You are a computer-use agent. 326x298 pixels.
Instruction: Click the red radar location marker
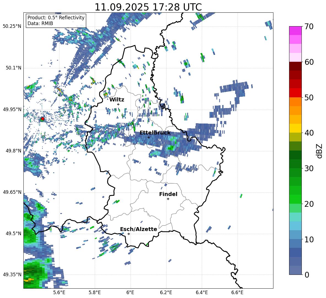coord(43,119)
